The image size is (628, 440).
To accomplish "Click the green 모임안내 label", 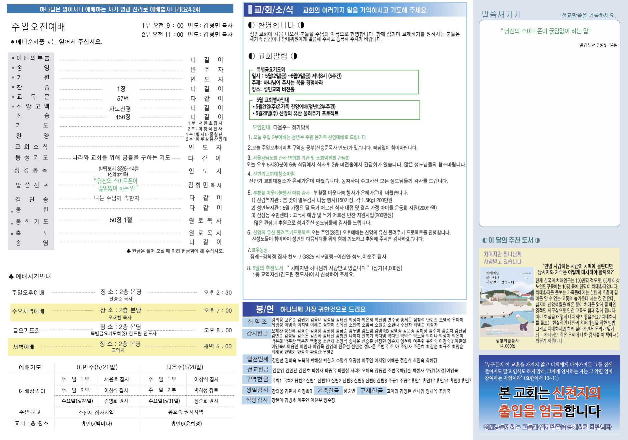I will click(261, 127).
